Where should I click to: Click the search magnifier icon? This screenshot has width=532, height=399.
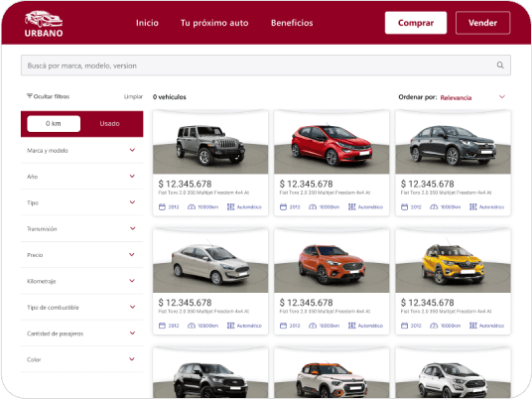point(500,66)
